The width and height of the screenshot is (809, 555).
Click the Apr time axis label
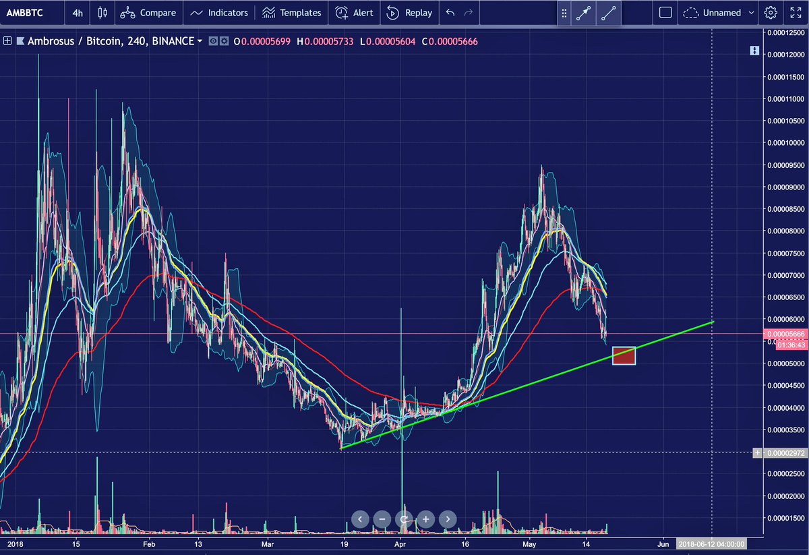point(400,543)
